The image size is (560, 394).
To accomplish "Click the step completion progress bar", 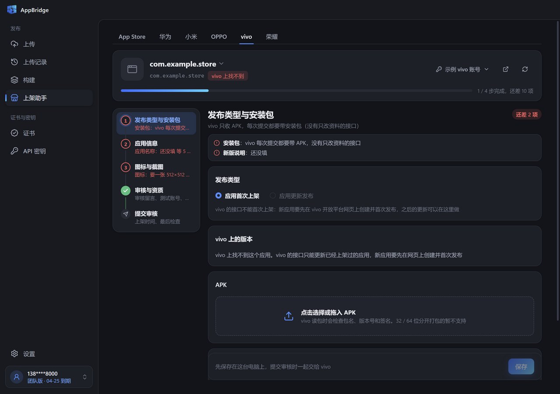I will coord(296,91).
